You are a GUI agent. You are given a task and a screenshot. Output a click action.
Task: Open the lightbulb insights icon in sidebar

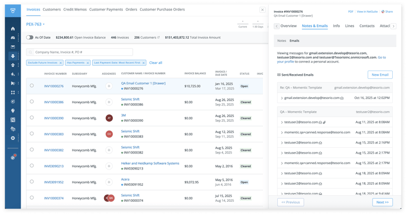(13, 111)
